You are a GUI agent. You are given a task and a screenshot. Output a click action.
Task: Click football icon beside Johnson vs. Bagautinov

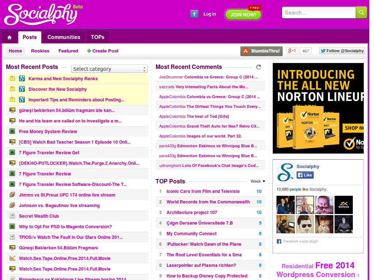(x=12, y=205)
